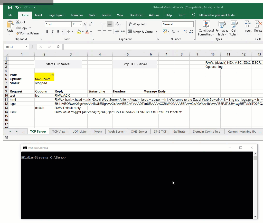
Task: Toggle Wrap Text for the cell
Action: point(137,24)
